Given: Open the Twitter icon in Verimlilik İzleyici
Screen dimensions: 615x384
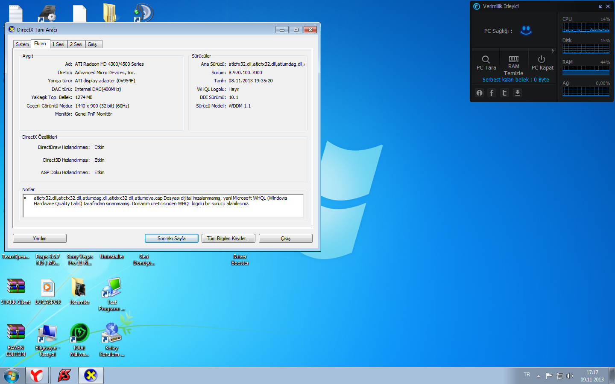Looking at the screenshot, I should coord(504,93).
